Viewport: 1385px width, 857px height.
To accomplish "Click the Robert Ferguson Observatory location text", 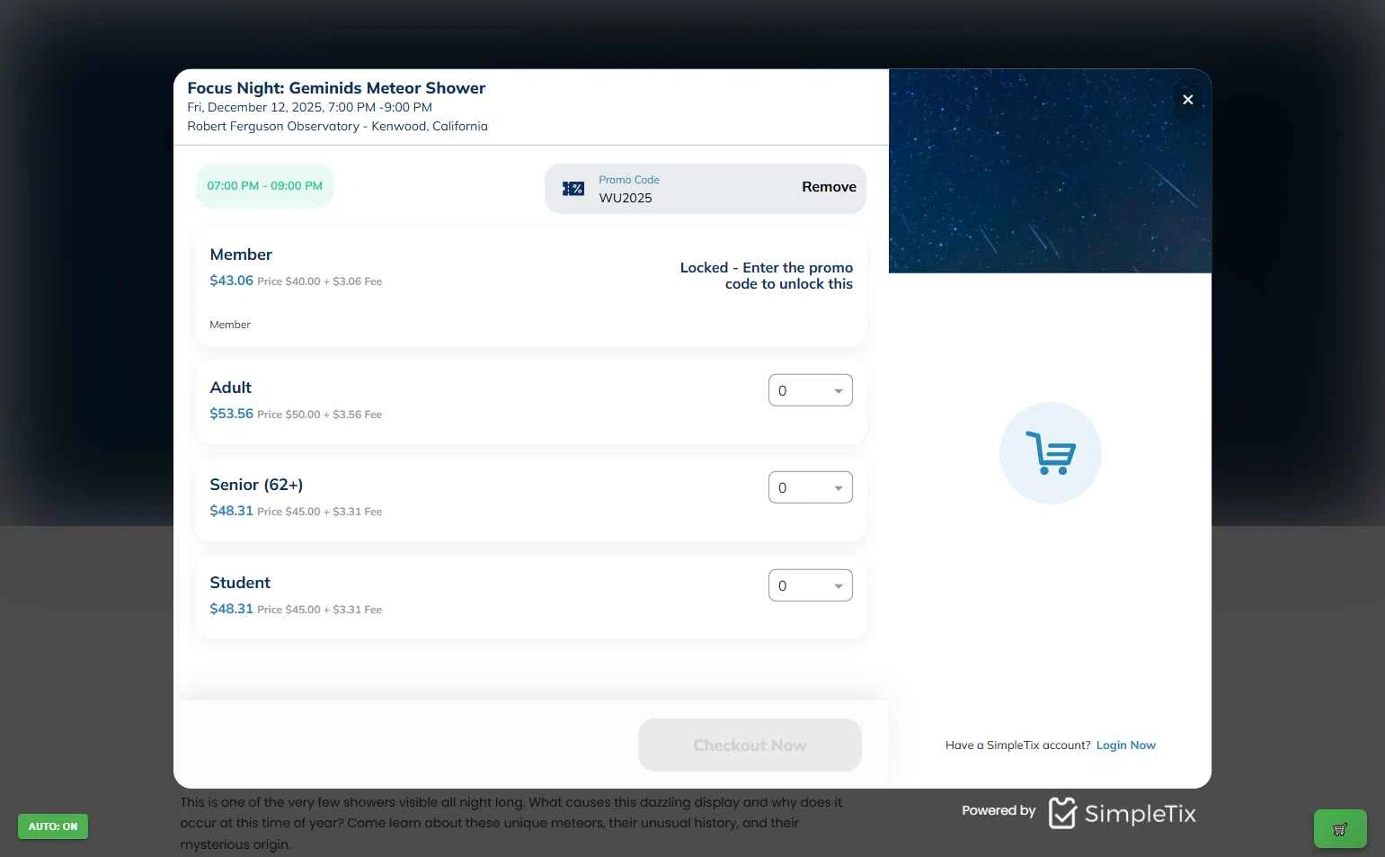I will 337,127.
